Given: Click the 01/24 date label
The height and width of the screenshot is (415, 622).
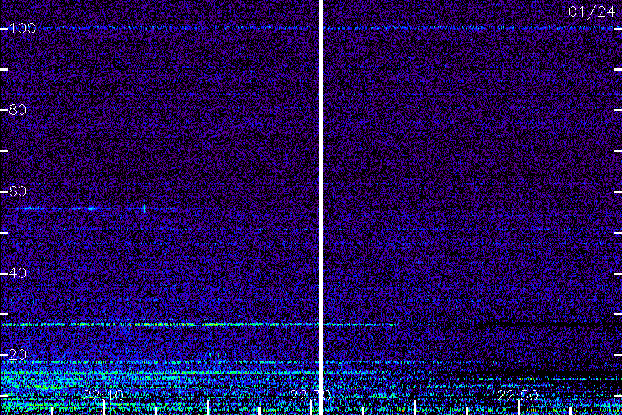Looking at the screenshot, I should (x=592, y=12).
